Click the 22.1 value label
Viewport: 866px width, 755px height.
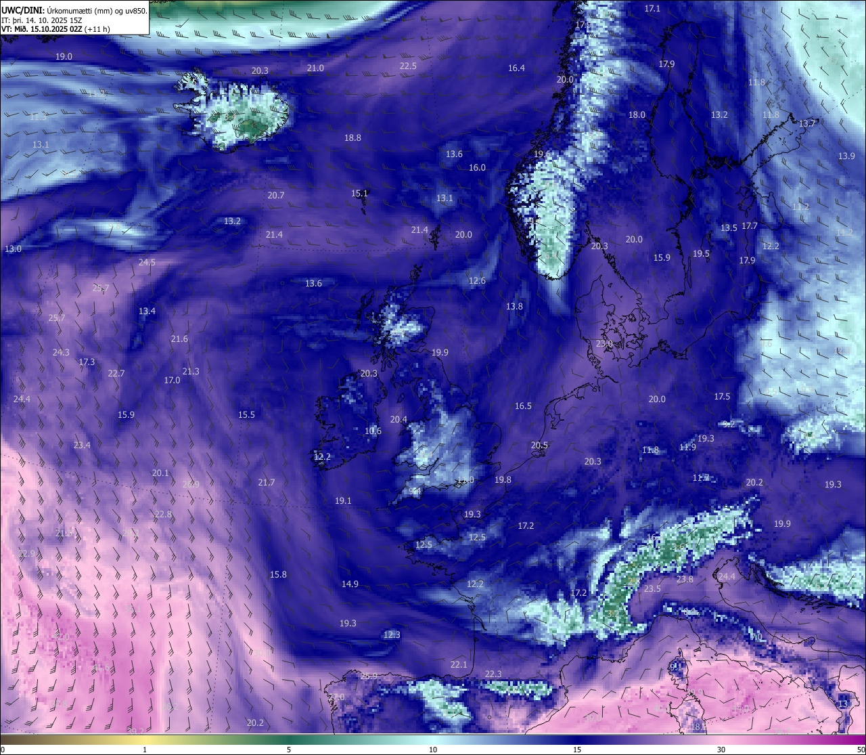[x=459, y=665]
